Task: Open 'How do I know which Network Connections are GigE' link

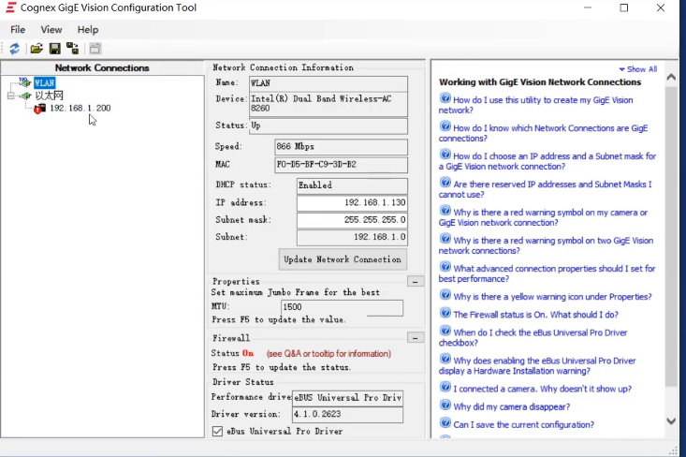Action: [543, 133]
